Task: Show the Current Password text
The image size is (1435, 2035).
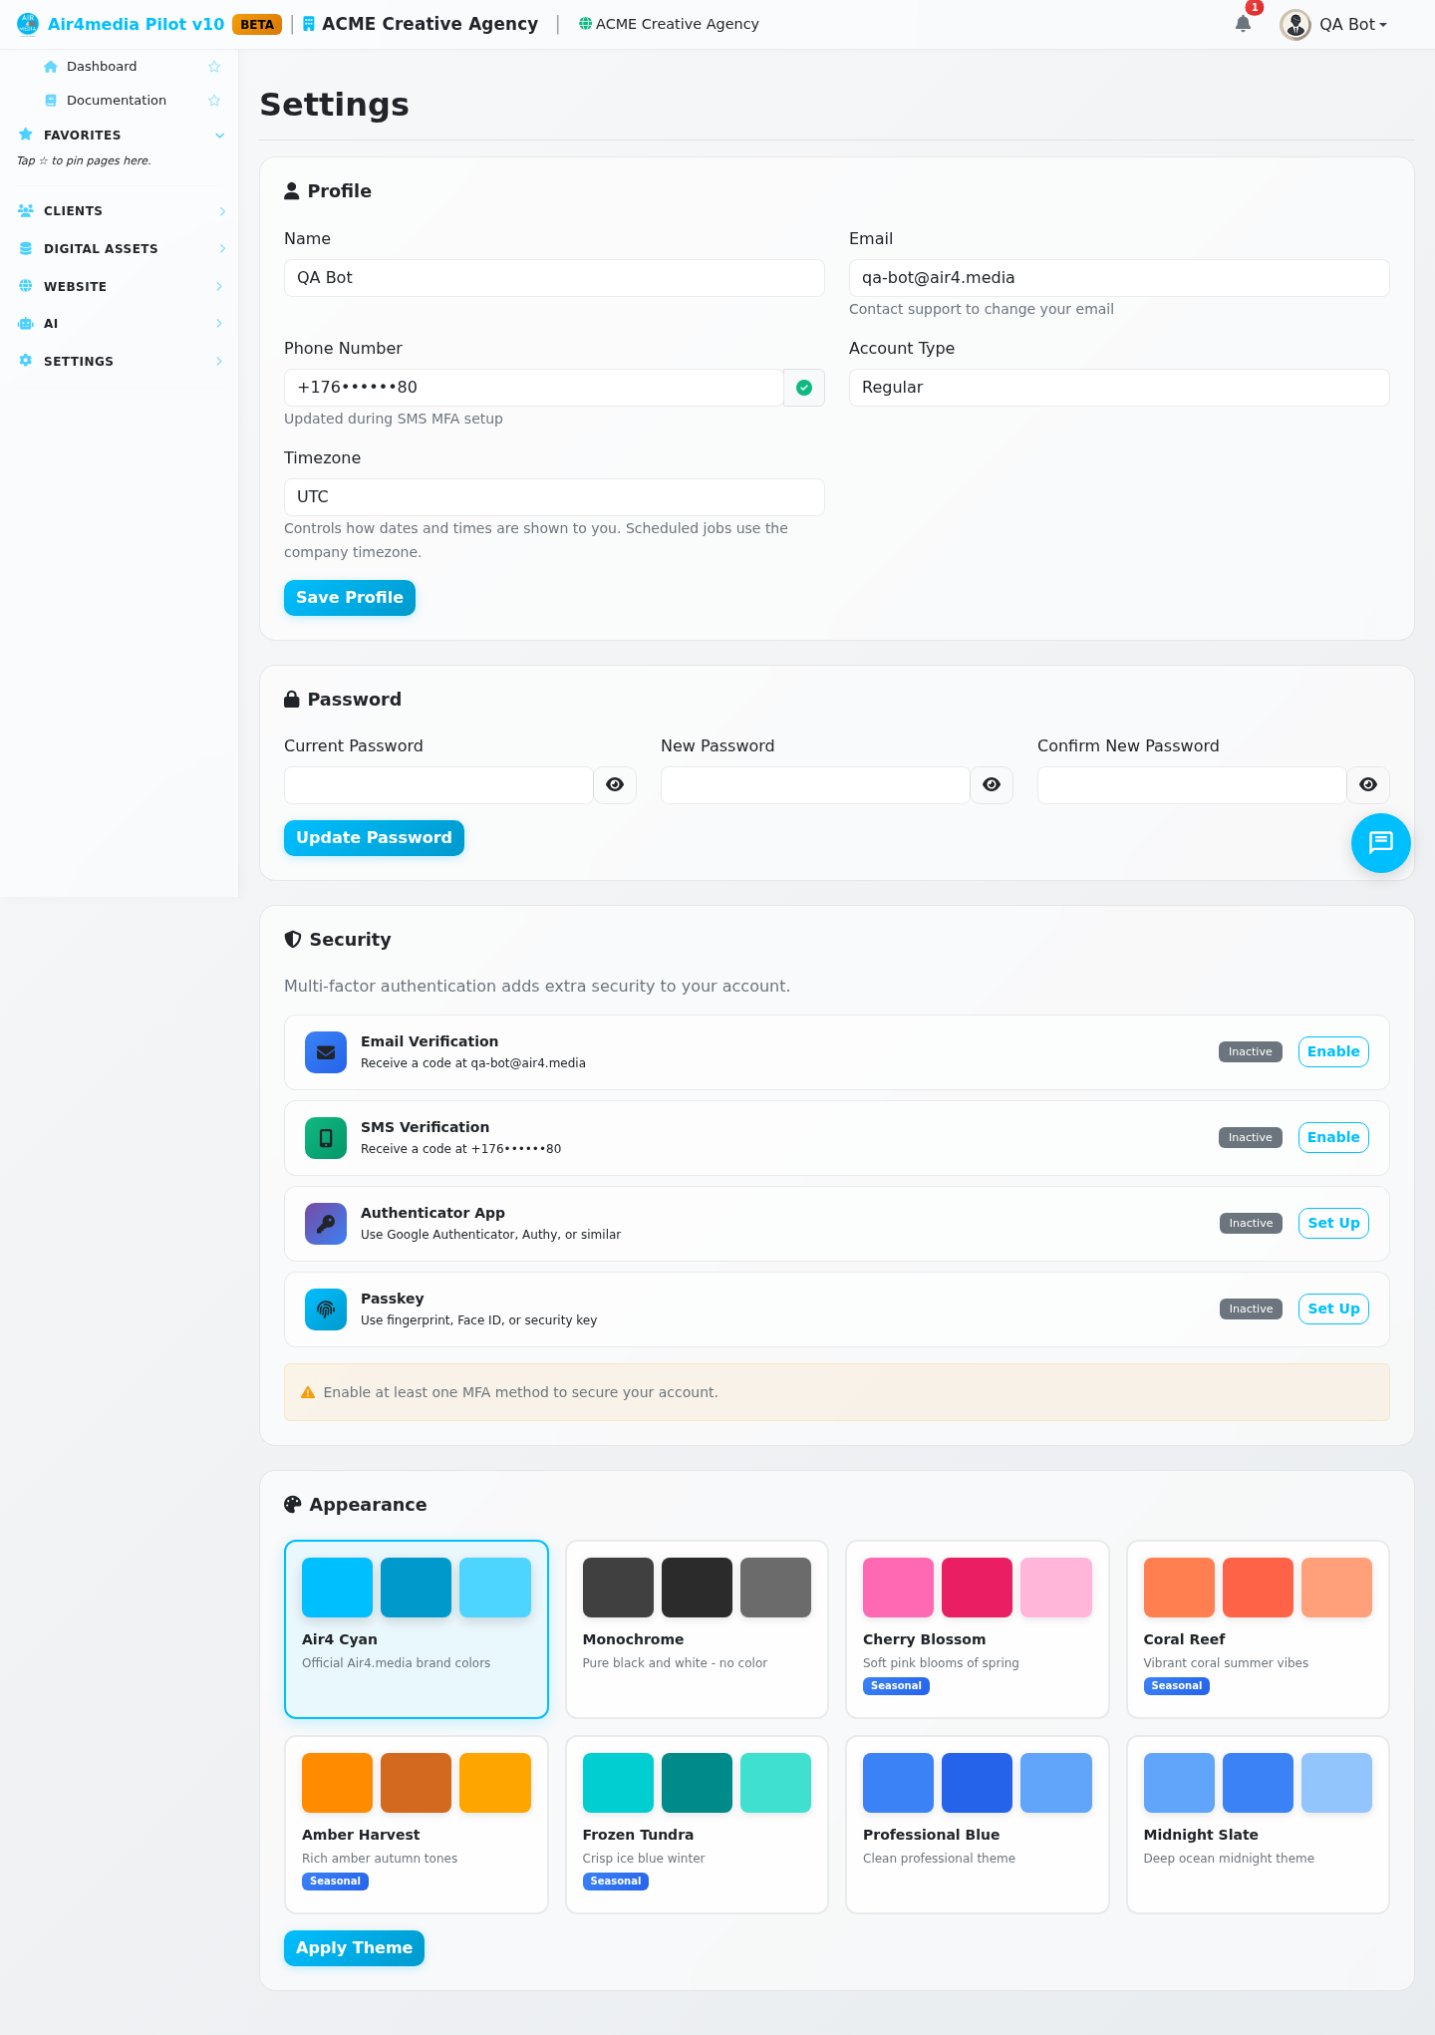Action: [615, 785]
